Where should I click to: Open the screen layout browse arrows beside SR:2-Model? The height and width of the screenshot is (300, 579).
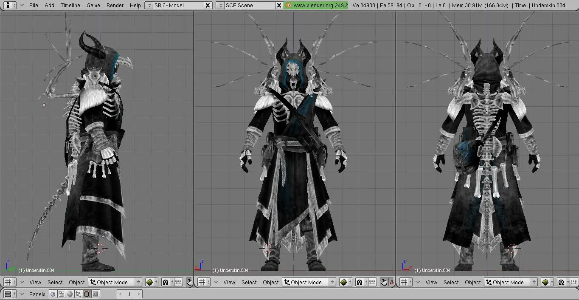click(x=149, y=5)
